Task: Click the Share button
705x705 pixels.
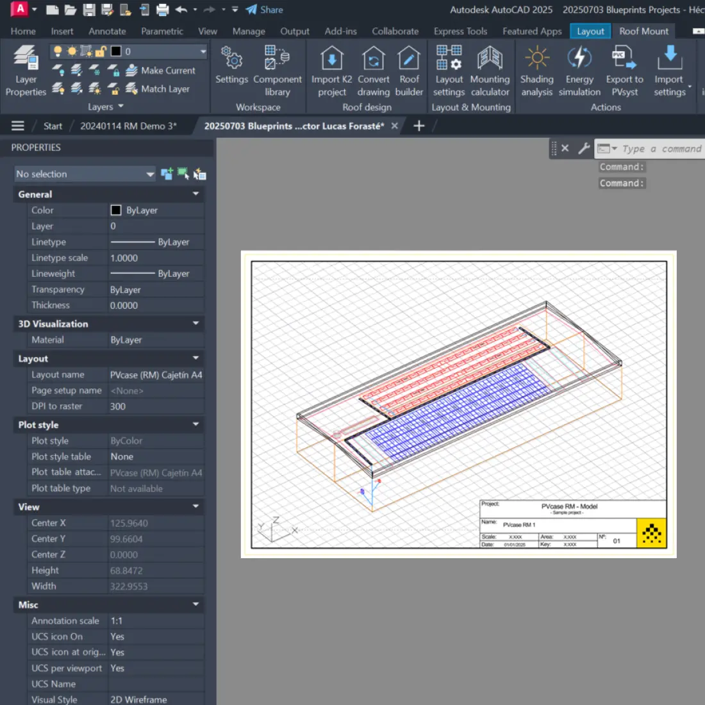Action: pos(263,10)
